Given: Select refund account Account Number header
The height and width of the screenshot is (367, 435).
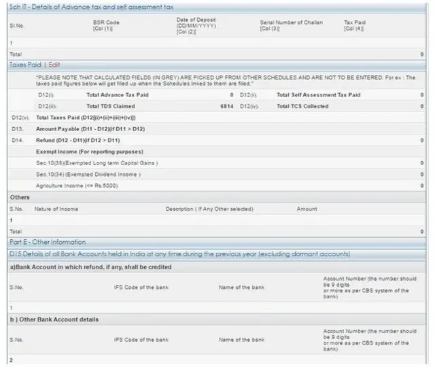Looking at the screenshot, I should coord(370,287).
